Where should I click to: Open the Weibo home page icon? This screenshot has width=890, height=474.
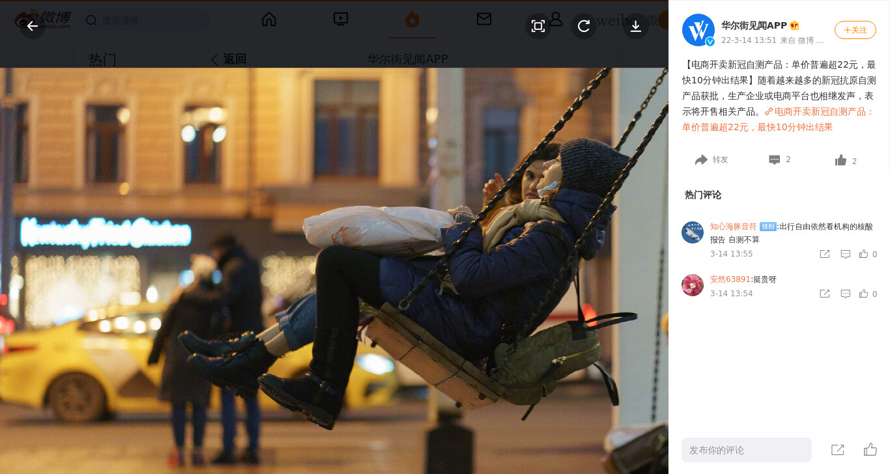269,19
